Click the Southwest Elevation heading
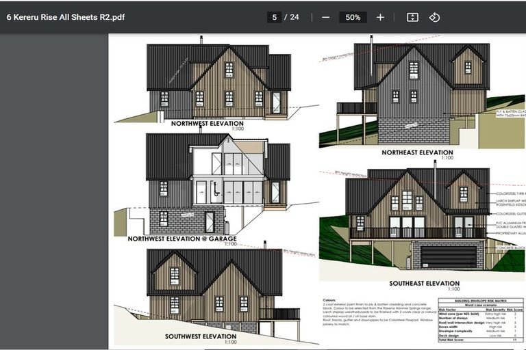The image size is (526, 350). click(201, 336)
